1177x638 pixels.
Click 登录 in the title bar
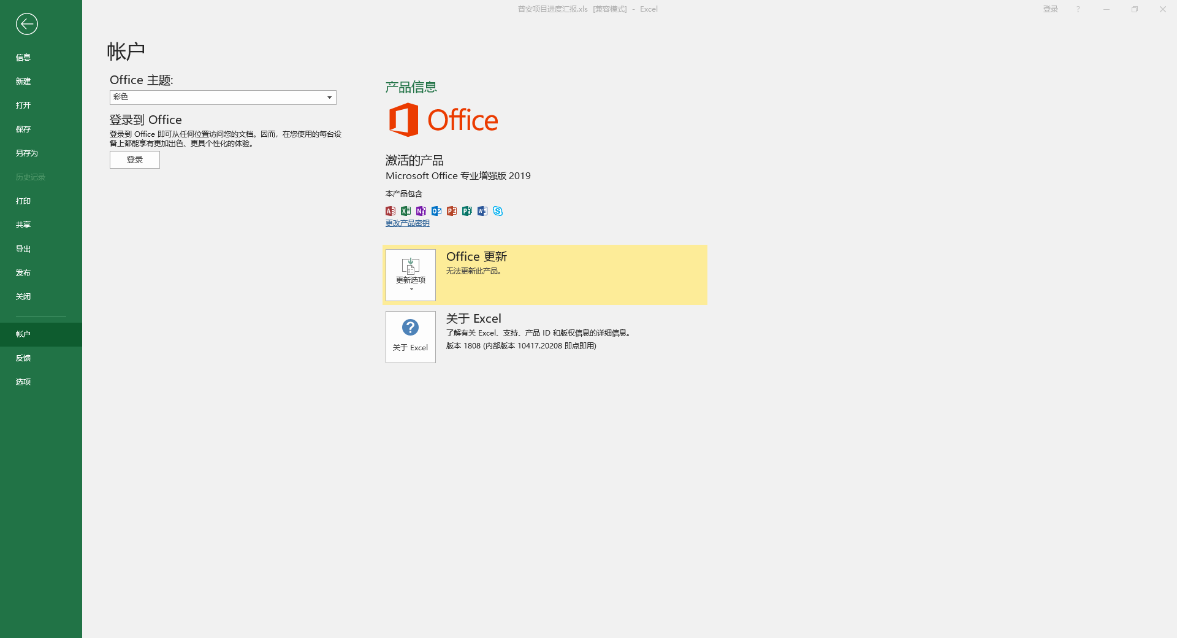pos(1051,9)
